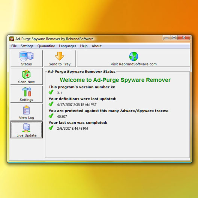Open the Status view with computer icon
The height and width of the screenshot is (198, 198).
(x=26, y=58)
